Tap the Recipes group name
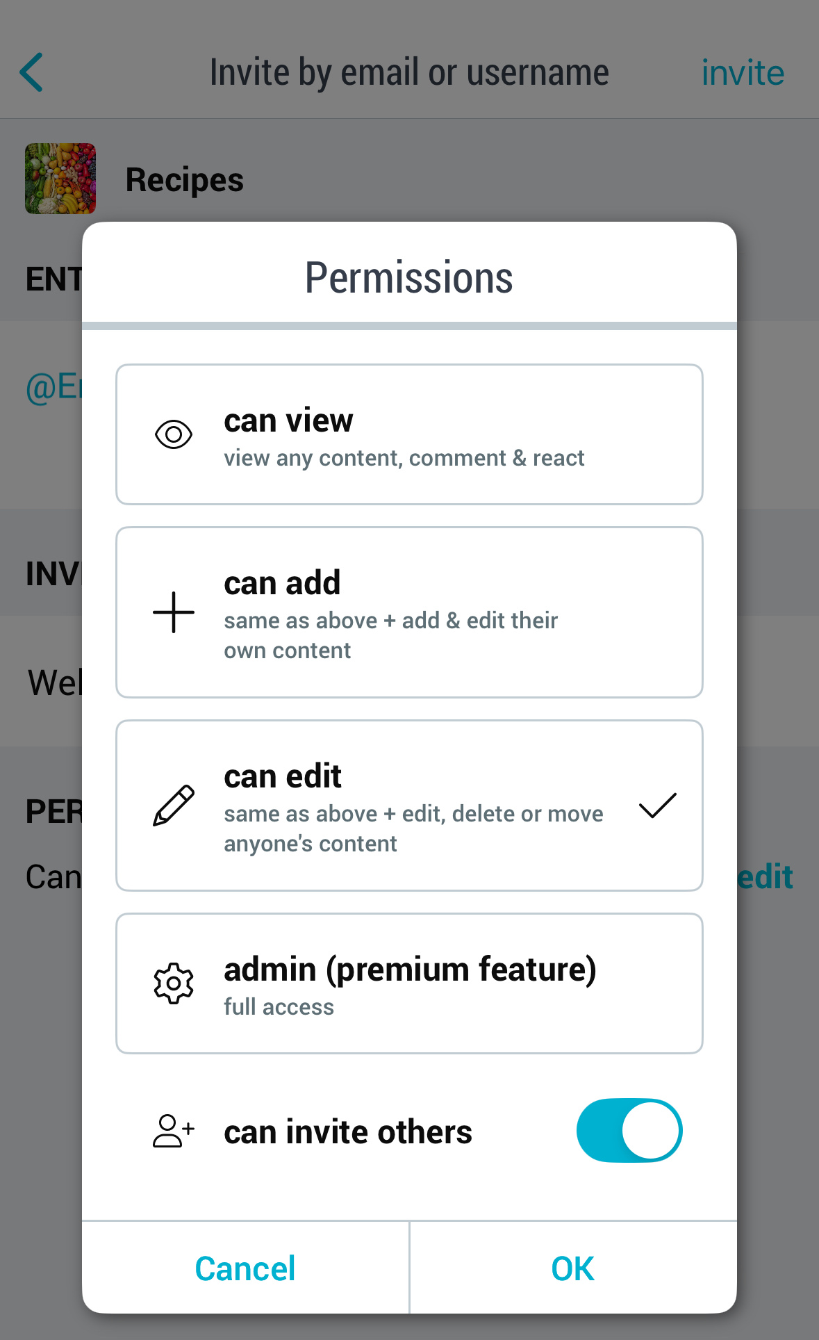The image size is (819, 1340). (x=184, y=180)
